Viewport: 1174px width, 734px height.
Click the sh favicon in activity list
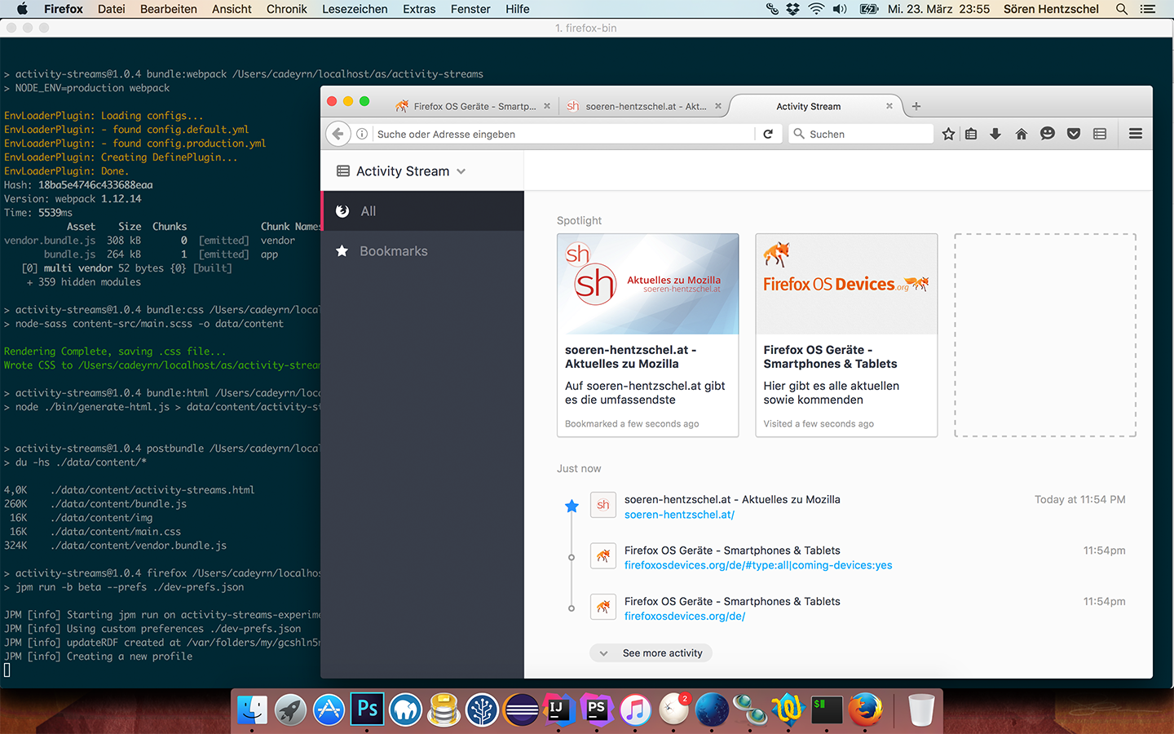click(603, 505)
